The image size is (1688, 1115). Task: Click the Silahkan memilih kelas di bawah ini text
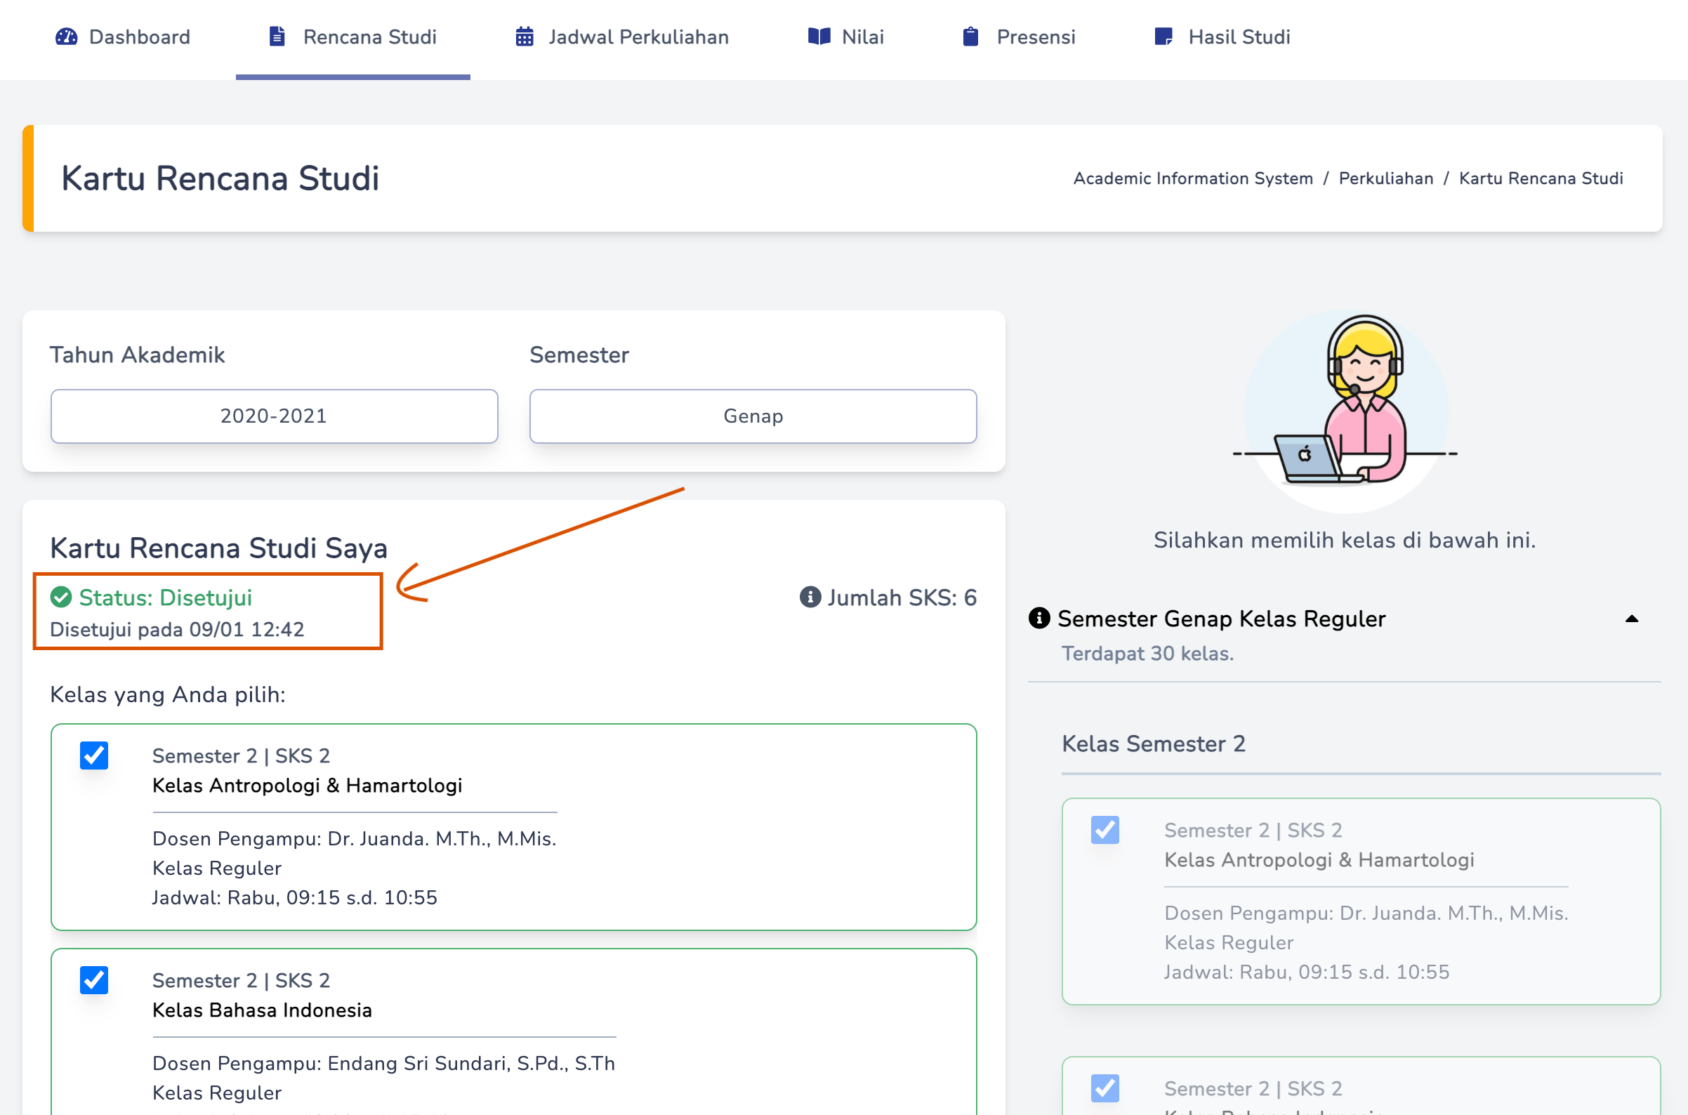coord(1345,541)
